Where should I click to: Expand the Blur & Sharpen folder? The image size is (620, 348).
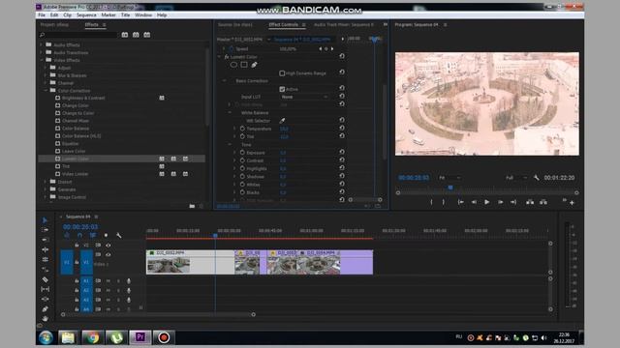click(46, 75)
